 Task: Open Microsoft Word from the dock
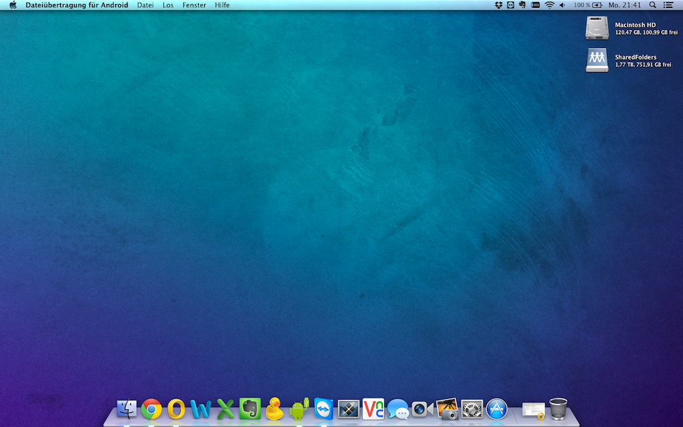pos(201,408)
